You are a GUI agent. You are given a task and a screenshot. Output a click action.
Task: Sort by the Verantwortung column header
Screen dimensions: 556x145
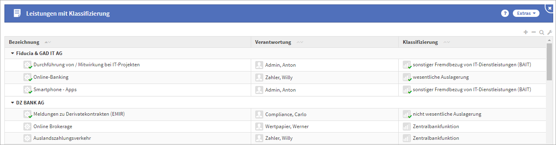click(274, 42)
